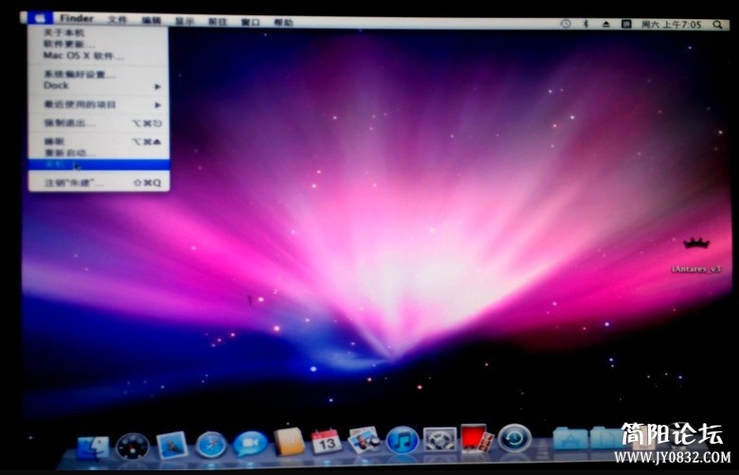Open the 窗口 menu
The width and height of the screenshot is (739, 475).
250,22
